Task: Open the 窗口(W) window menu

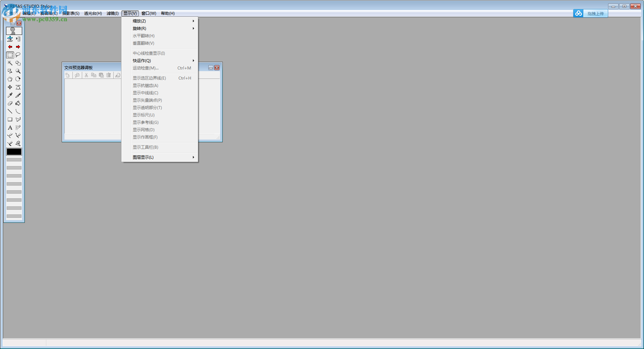Action: pos(149,13)
